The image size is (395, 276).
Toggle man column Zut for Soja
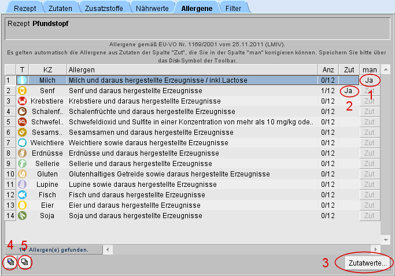370,216
